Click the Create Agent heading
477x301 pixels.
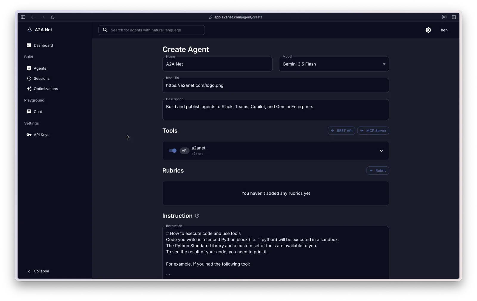coord(186,49)
